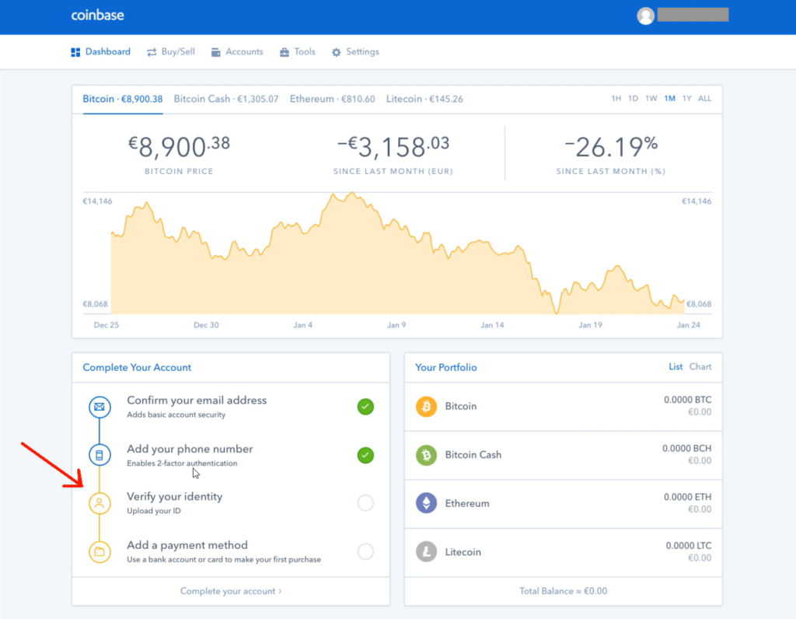Click the Upload your ID subtitle

[153, 511]
